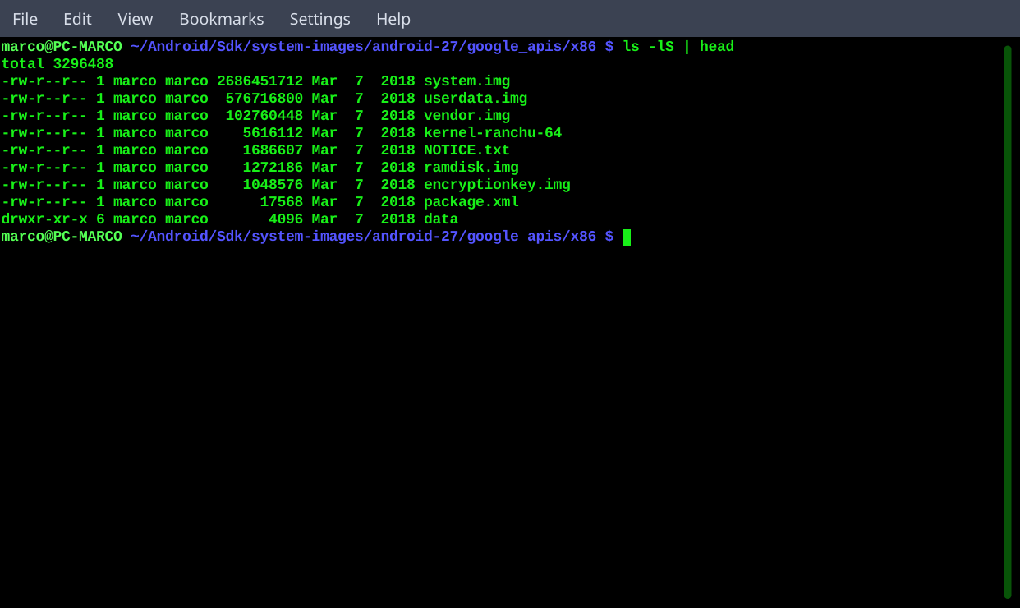The width and height of the screenshot is (1020, 608).
Task: Click the size value 1272186
Action: (x=273, y=168)
